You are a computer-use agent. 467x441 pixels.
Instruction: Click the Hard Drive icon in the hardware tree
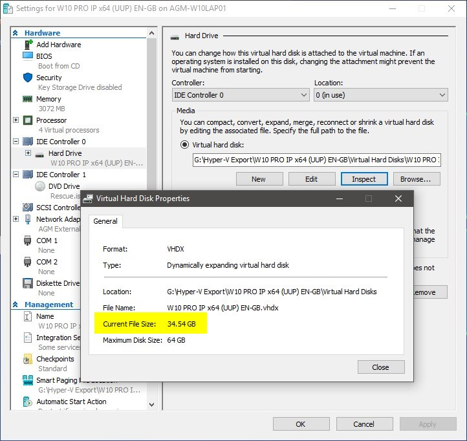pos(39,155)
